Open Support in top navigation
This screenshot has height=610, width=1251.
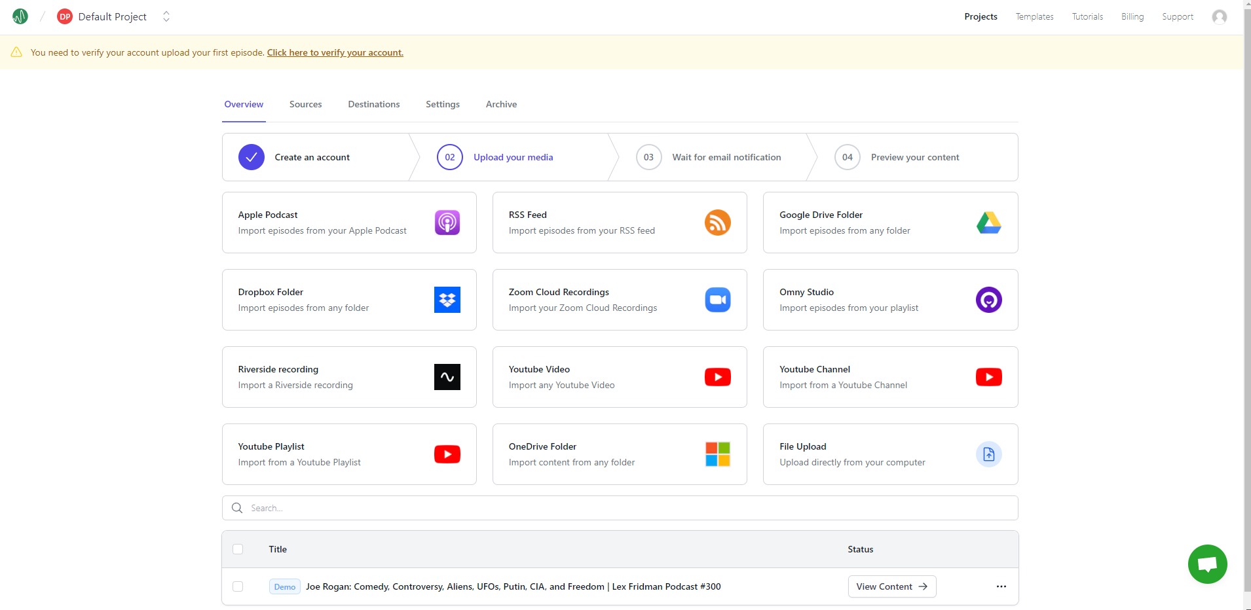(1178, 17)
